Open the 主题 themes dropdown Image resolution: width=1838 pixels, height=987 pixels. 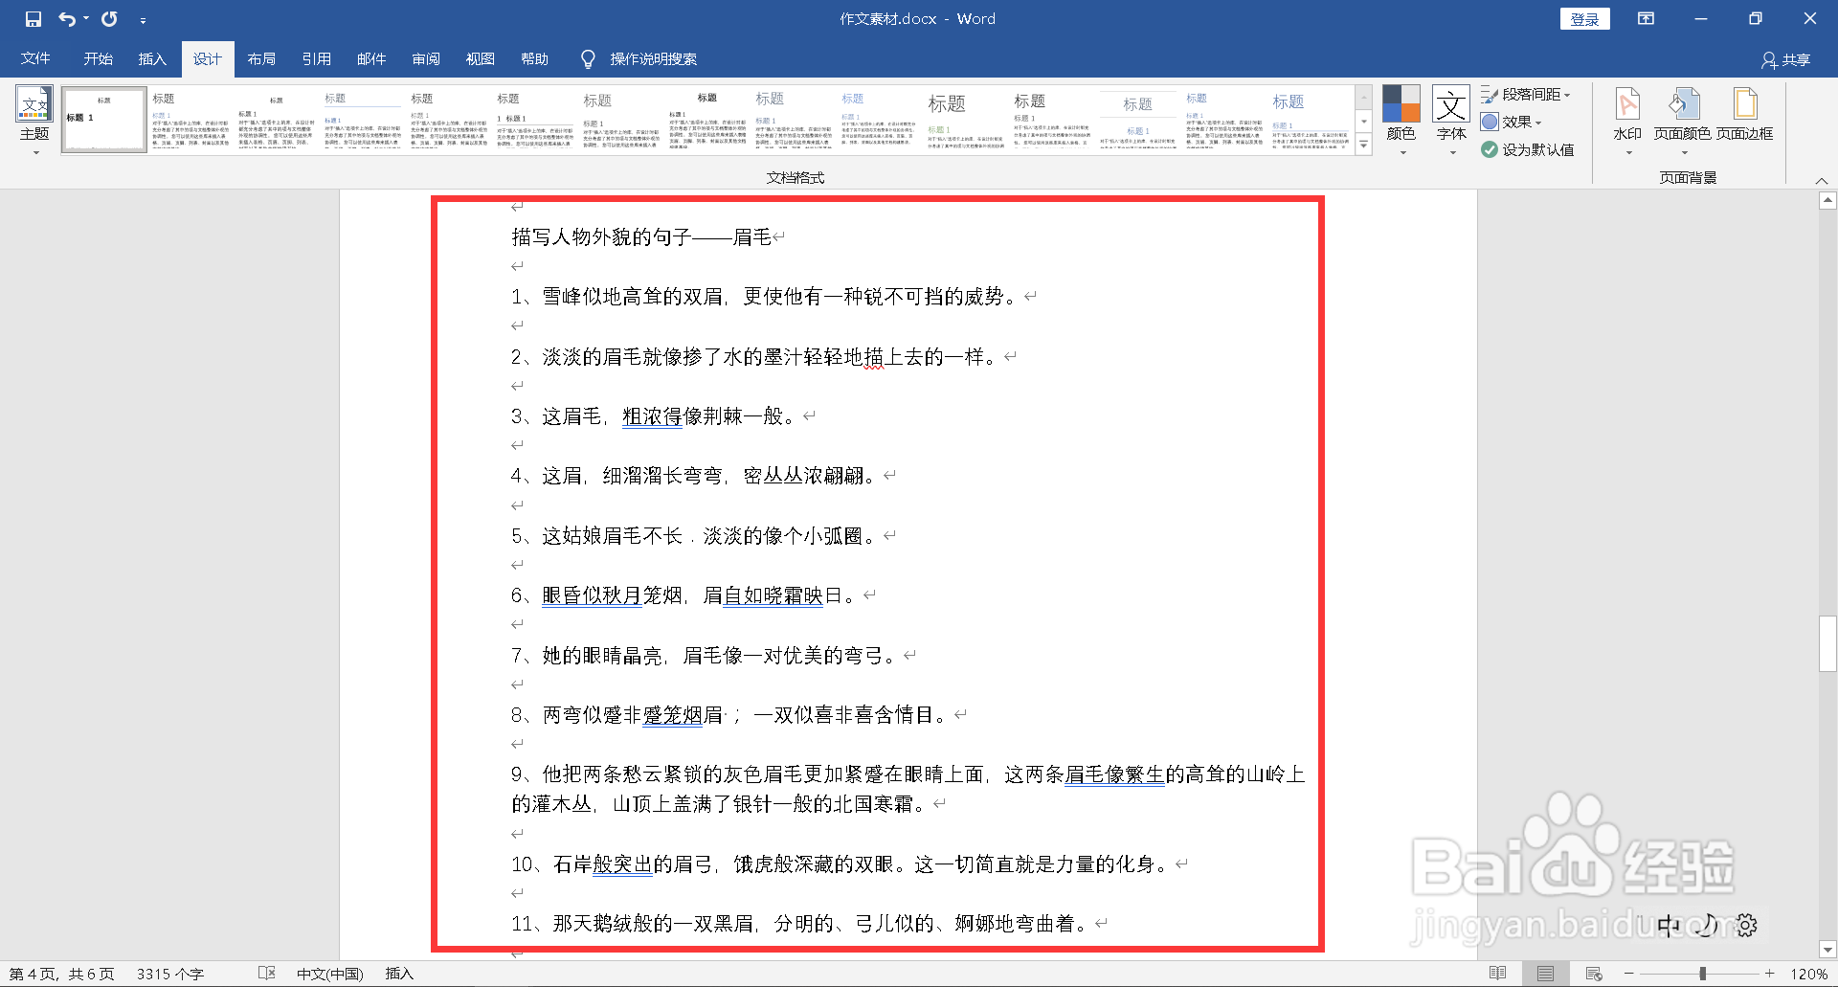click(x=34, y=123)
